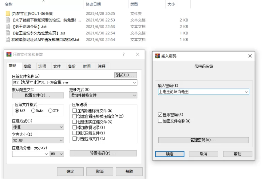
Task: Click the file icon of 【老王论坛永久地址发布页】.txt
Action: (8, 33)
